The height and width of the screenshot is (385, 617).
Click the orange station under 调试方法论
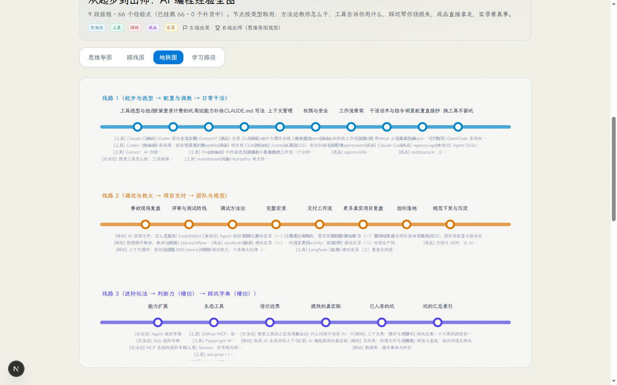tap(233, 225)
